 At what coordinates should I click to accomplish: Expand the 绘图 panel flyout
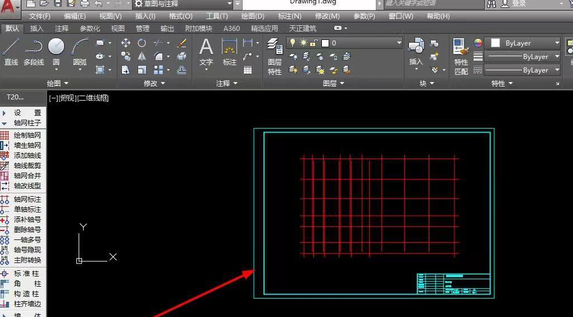(57, 83)
